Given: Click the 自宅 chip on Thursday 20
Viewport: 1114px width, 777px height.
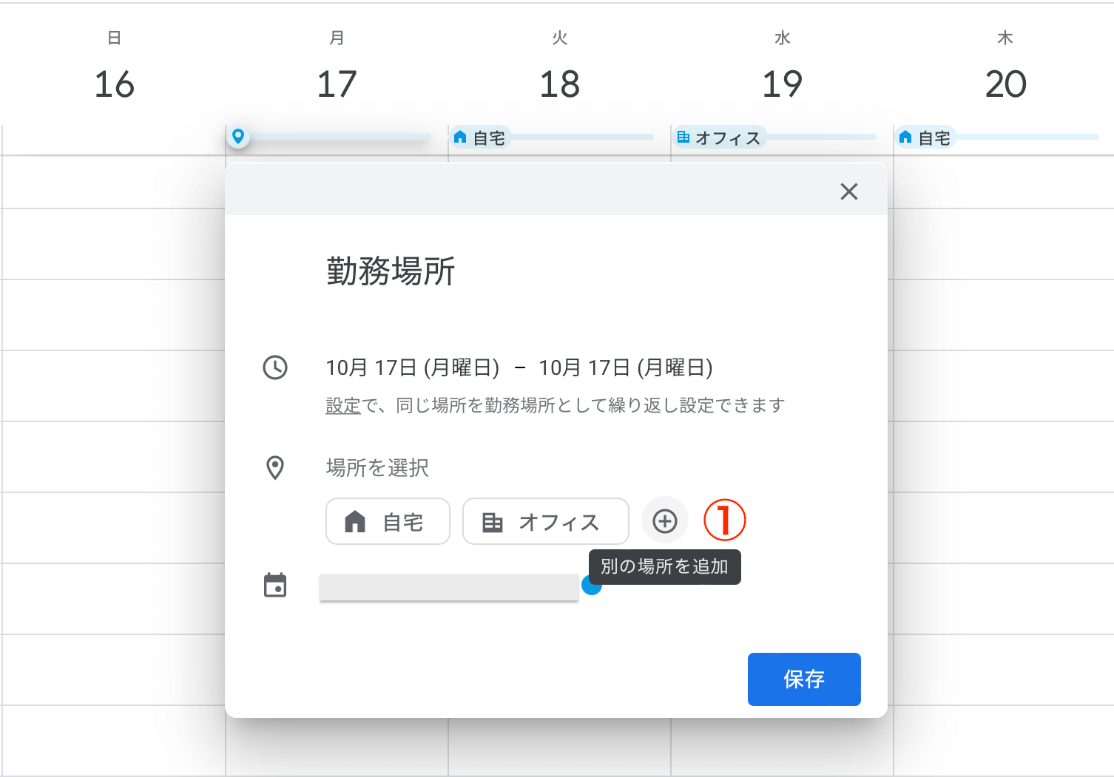Looking at the screenshot, I should (x=927, y=136).
